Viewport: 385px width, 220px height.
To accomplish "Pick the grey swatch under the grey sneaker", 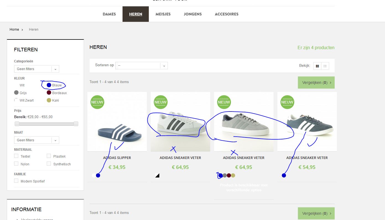I will click(225, 175).
